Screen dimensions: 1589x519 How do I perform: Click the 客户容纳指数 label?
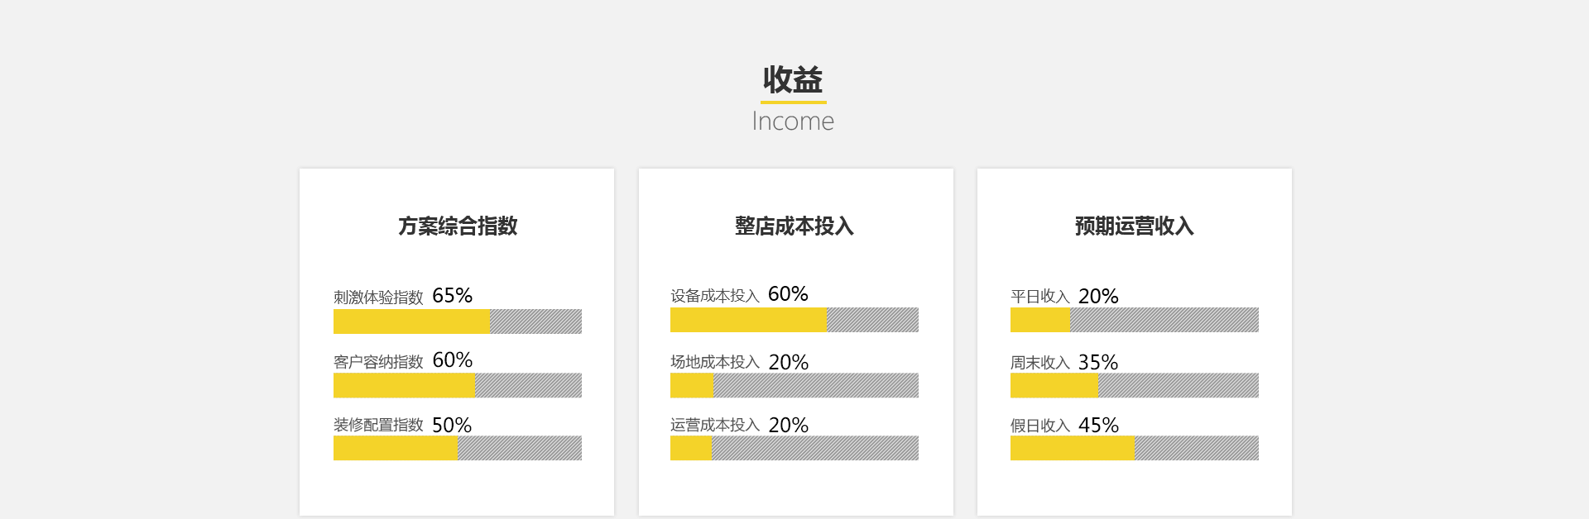pos(378,361)
